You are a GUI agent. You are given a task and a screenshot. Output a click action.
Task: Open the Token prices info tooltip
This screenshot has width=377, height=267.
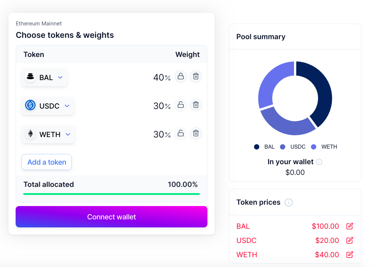pos(289,202)
